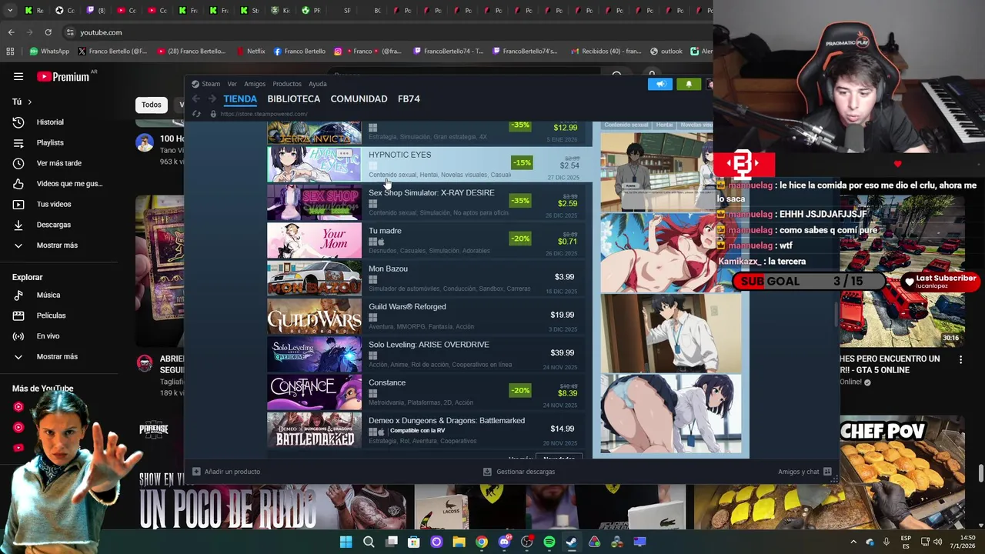
Task: Open Chrome tab search dropdown arrow
Action: tap(10, 10)
